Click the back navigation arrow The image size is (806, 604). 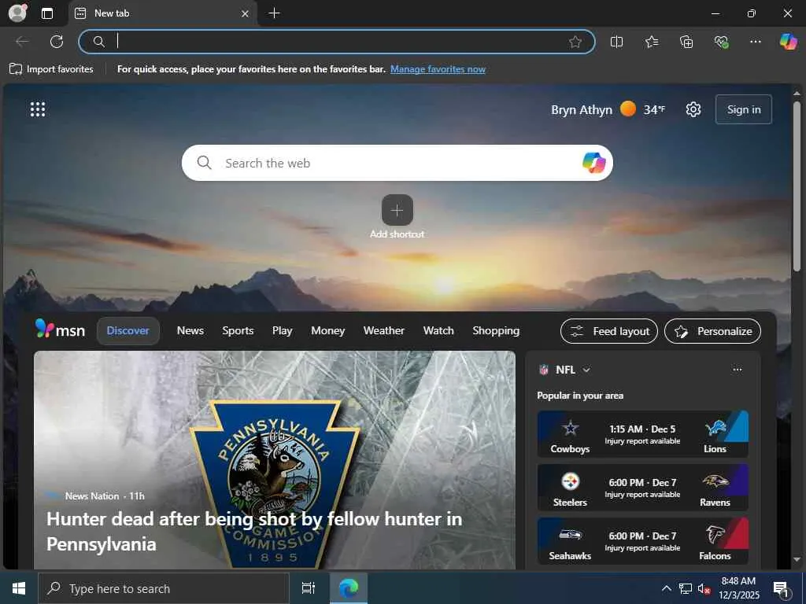[x=22, y=42]
